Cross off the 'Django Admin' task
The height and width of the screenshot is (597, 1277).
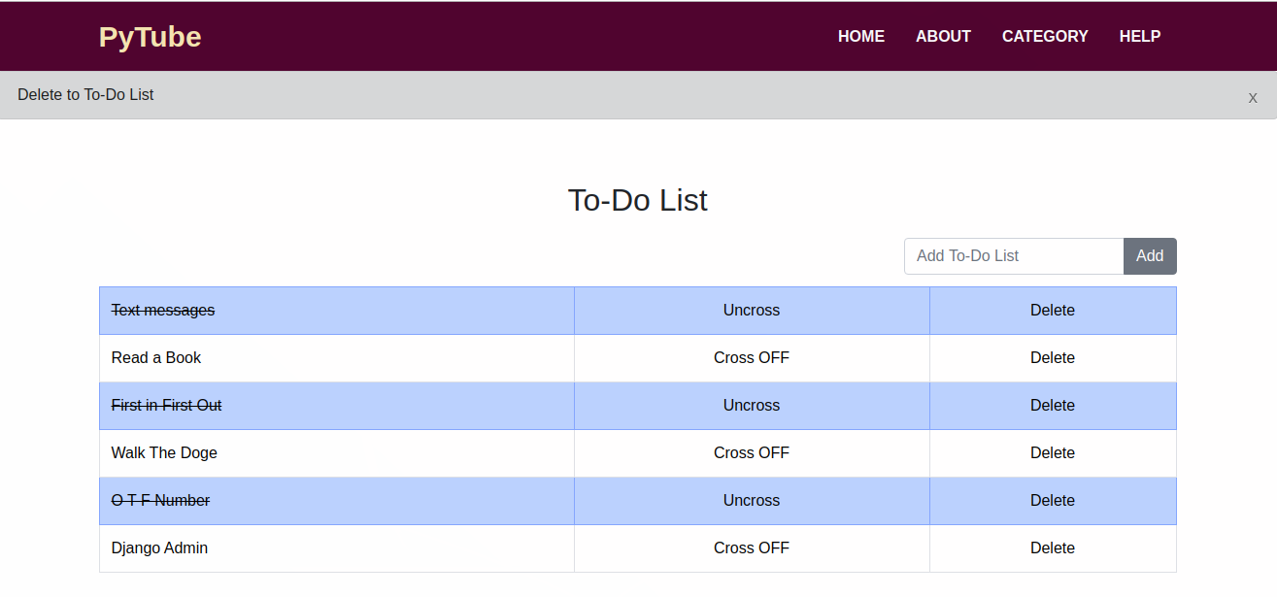click(x=751, y=547)
